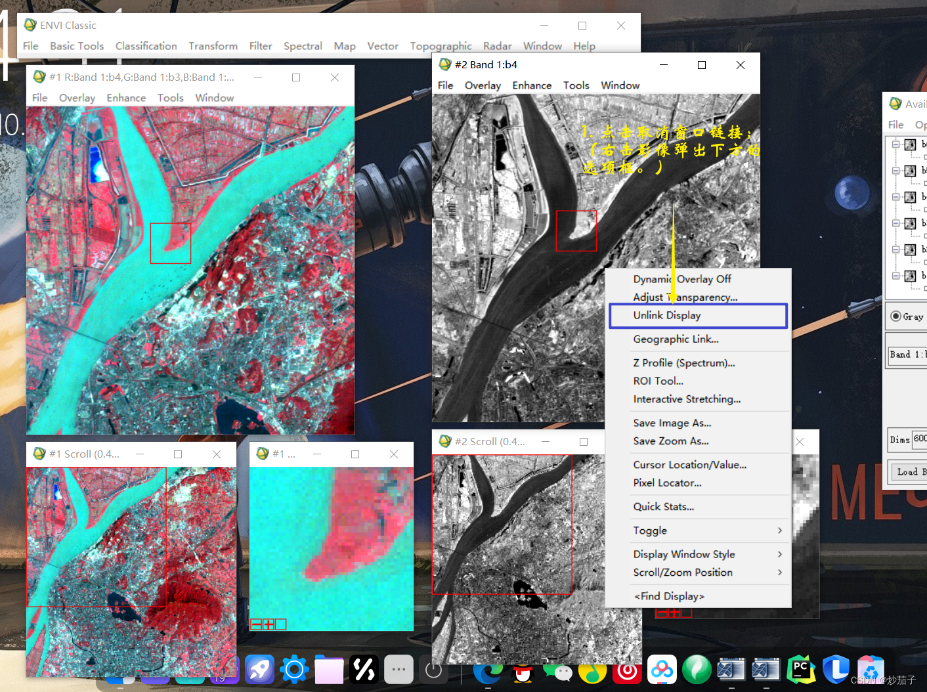The height and width of the screenshot is (692, 927).
Task: Collapse the second band file tree node
Action: click(x=895, y=171)
